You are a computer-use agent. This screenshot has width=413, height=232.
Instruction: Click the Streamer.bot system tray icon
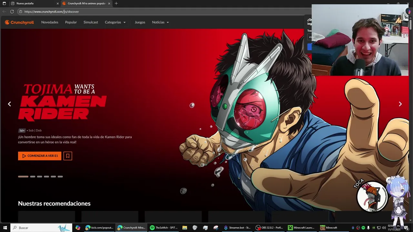click(x=353, y=228)
